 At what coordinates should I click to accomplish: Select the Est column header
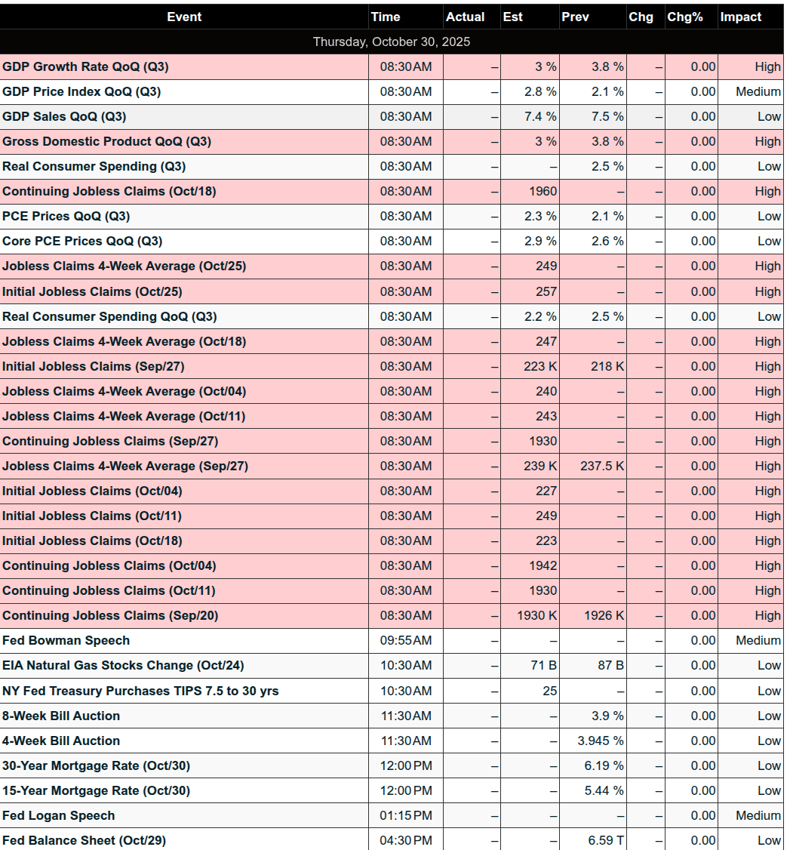(x=512, y=17)
